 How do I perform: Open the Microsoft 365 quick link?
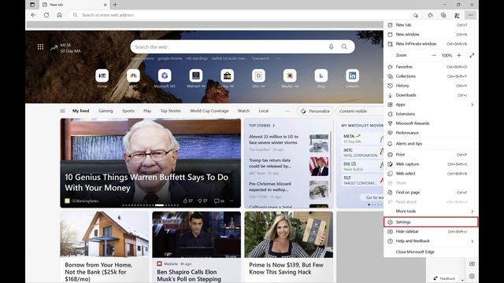[165, 79]
